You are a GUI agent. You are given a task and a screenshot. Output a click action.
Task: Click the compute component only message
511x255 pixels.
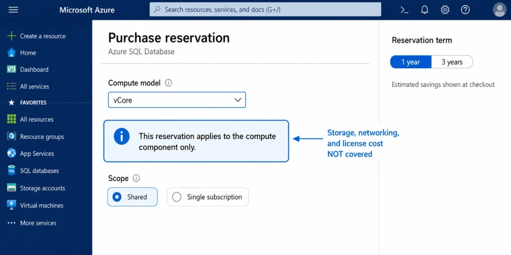(x=207, y=141)
